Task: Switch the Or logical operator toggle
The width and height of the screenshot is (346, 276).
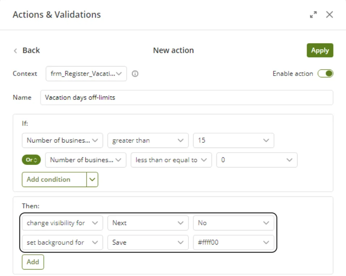Action: click(x=31, y=160)
